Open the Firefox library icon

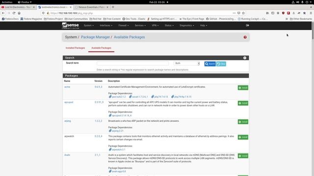point(267,13)
